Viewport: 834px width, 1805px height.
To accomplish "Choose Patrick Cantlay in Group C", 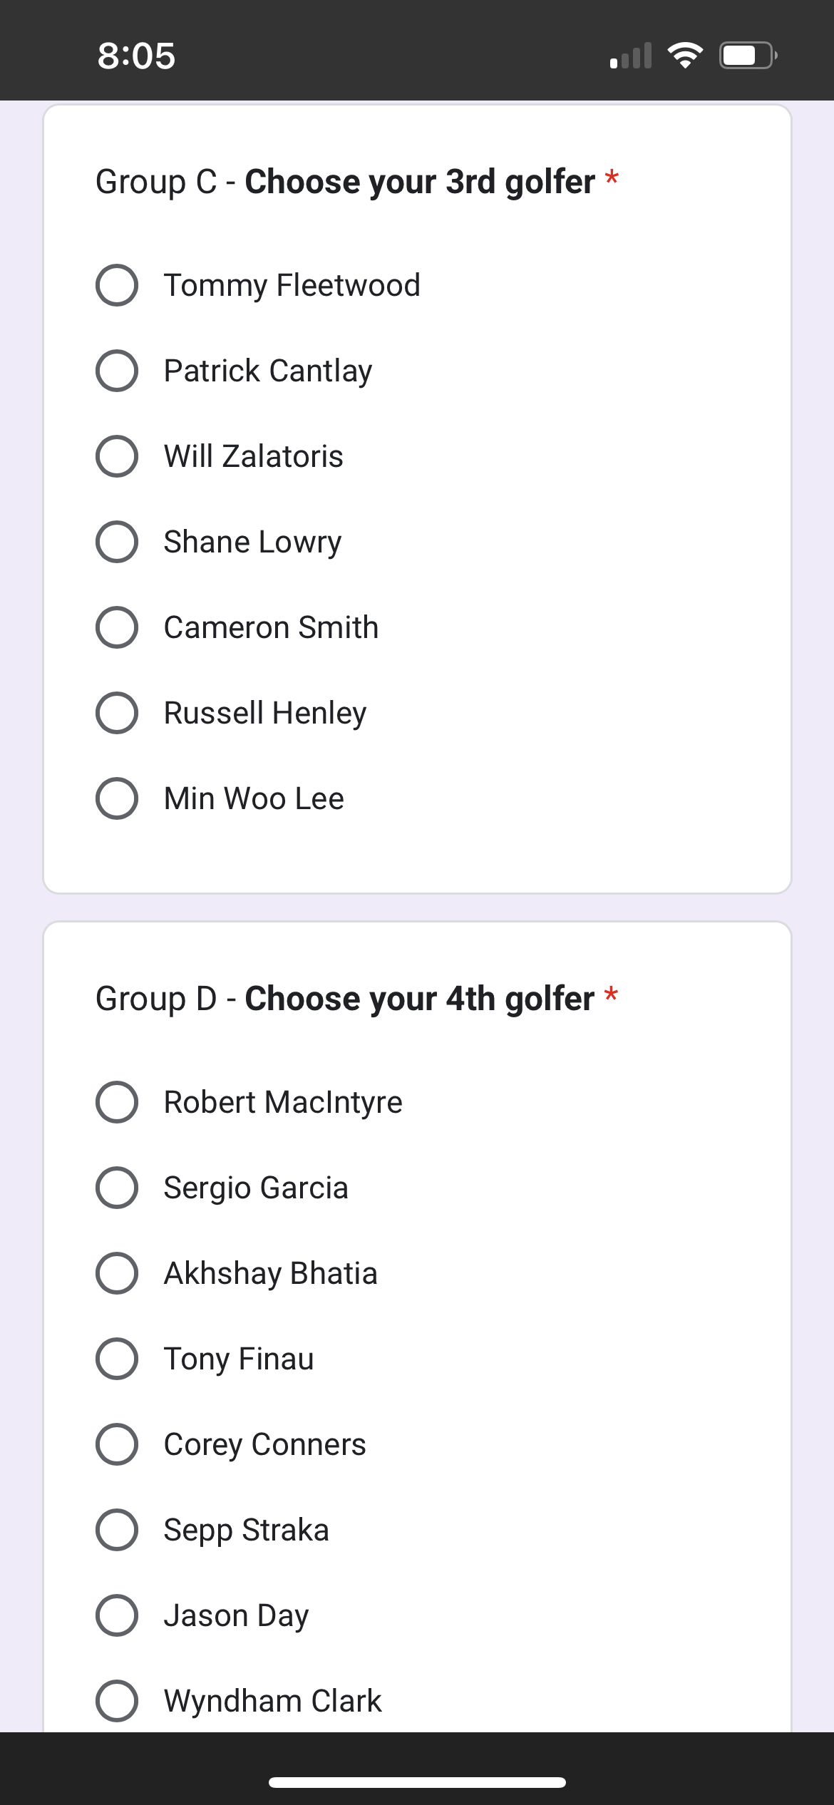I will (x=117, y=371).
